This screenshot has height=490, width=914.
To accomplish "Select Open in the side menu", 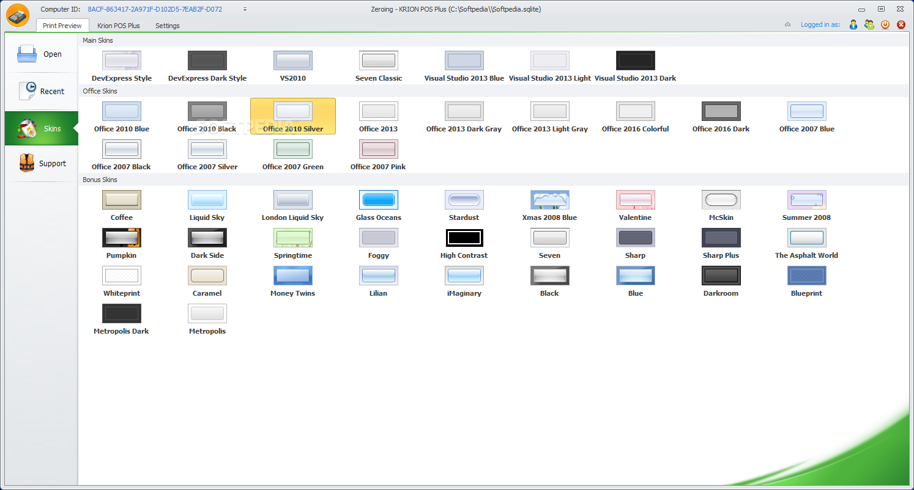I will 42,54.
